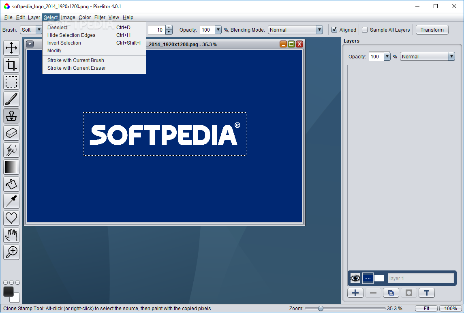Select the Zoom magnifier tool
This screenshot has width=464, height=313.
[11, 252]
